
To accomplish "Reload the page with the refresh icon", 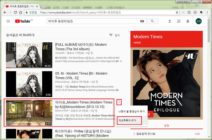I will pos(15,12).
